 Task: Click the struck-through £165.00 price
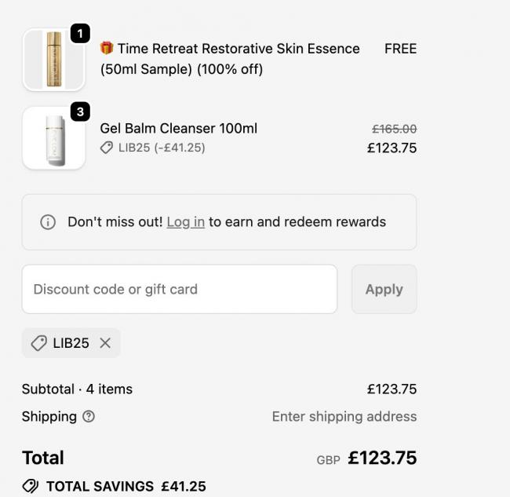click(x=394, y=129)
